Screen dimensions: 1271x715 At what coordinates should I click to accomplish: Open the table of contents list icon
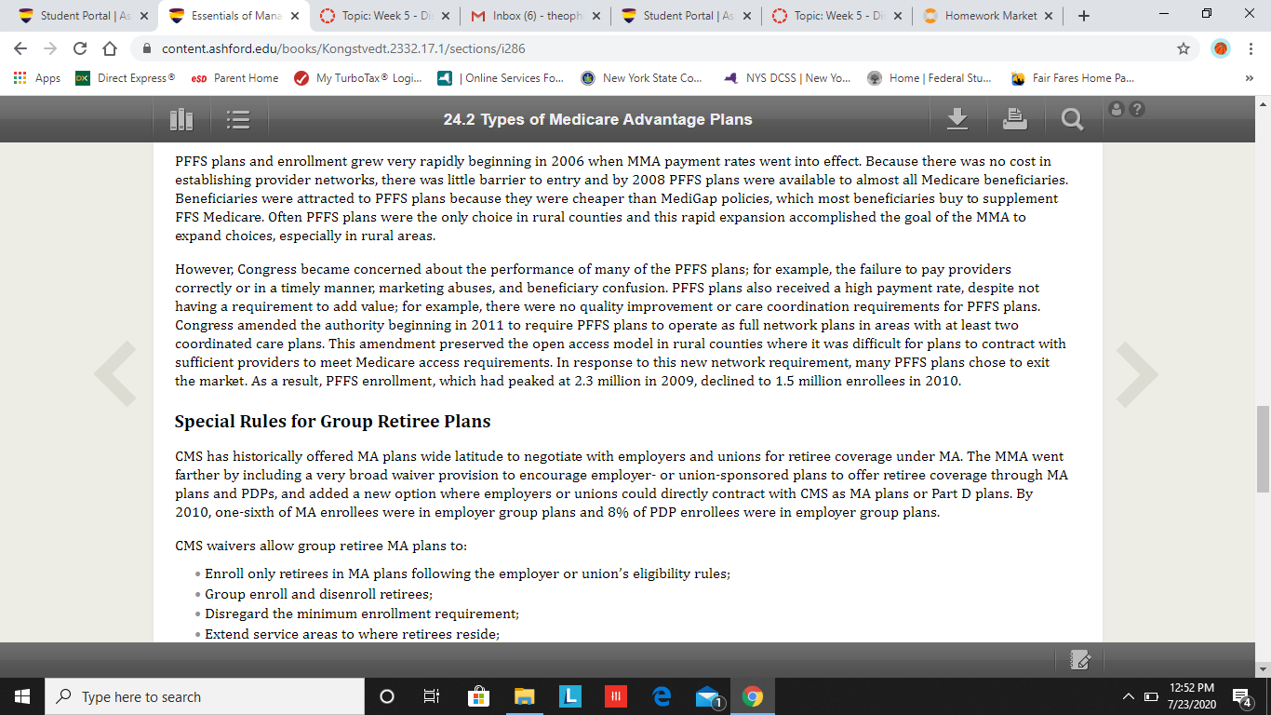(239, 119)
